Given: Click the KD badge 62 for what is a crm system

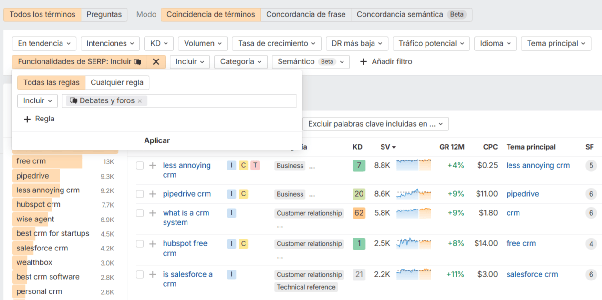Looking at the screenshot, I should click(359, 213).
